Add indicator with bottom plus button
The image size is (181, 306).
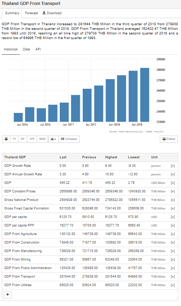coord(7,295)
